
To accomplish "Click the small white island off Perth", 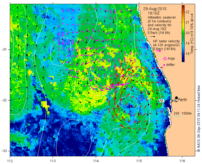I will pyautogui.click(x=161, y=101).
